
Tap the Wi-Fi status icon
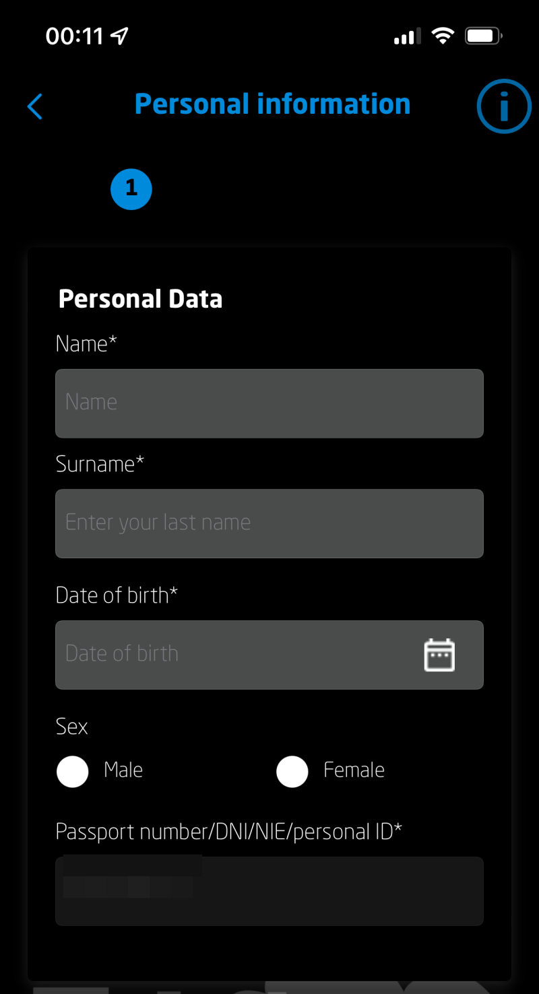443,36
